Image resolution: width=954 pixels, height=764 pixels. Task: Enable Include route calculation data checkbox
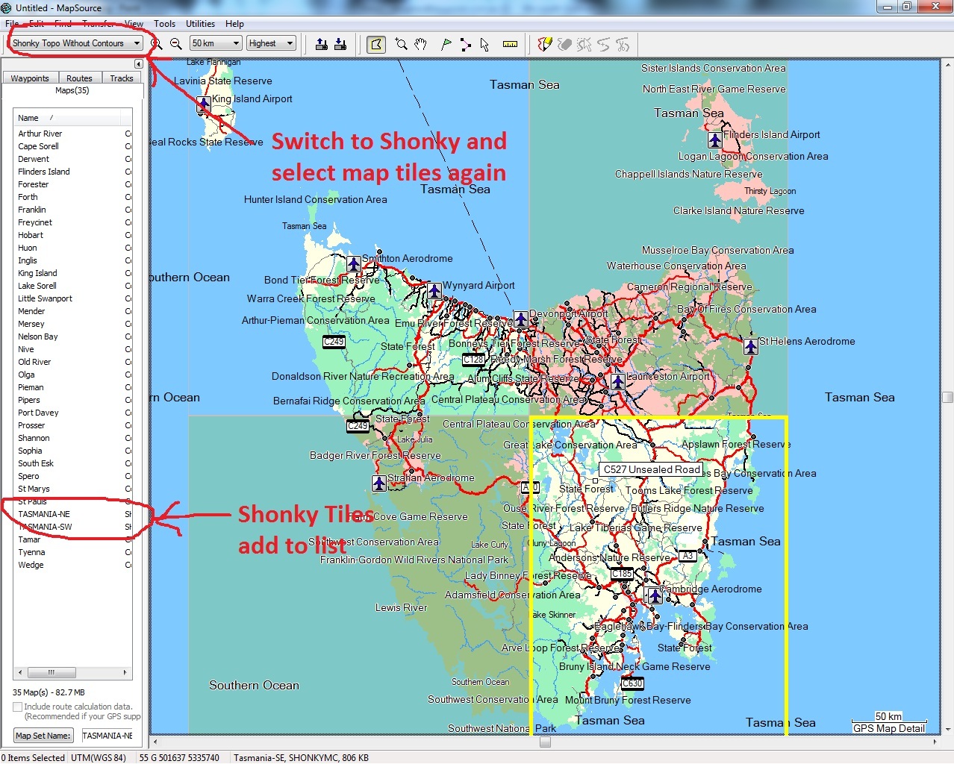17,707
